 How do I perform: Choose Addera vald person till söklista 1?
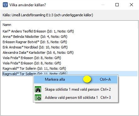(x=76, y=98)
